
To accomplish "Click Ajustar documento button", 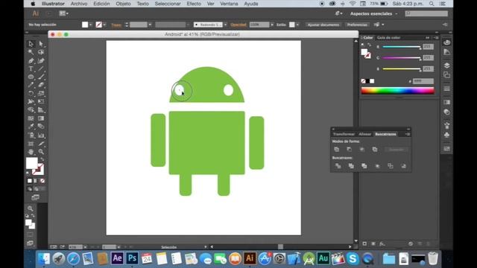I will pyautogui.click(x=323, y=25).
